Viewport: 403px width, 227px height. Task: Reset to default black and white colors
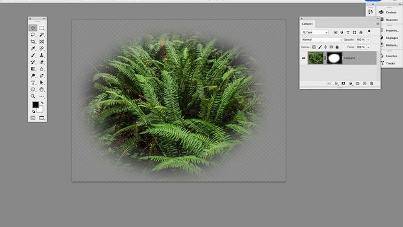(x=33, y=112)
